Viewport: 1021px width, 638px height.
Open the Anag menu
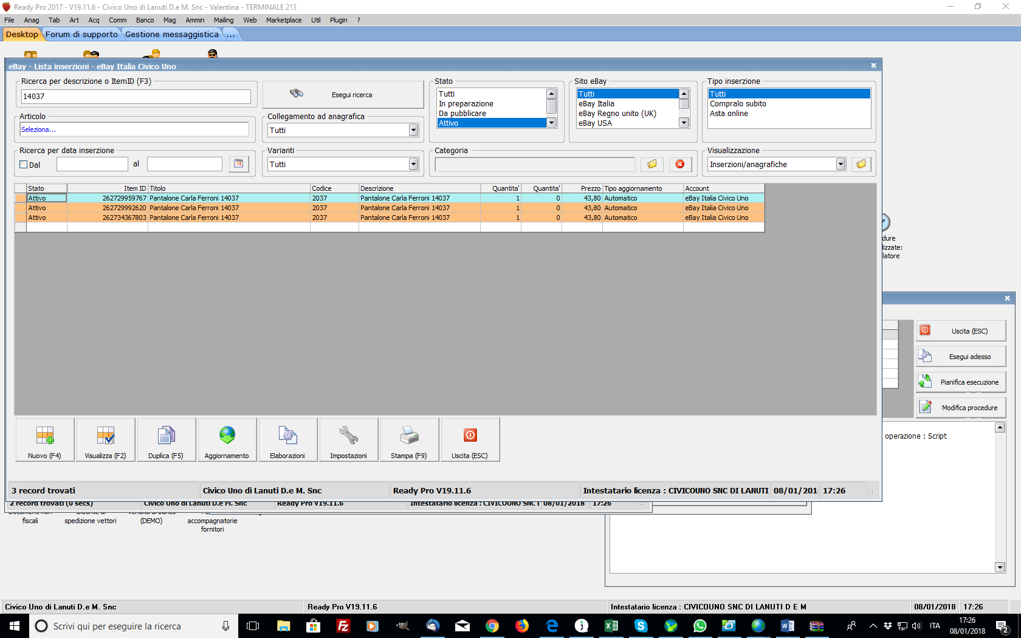click(x=32, y=20)
